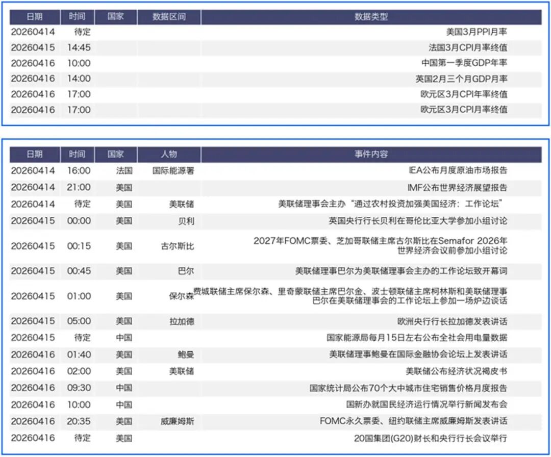Click the 数据类型 column header
The width and height of the screenshot is (551, 457).
pyautogui.click(x=371, y=17)
